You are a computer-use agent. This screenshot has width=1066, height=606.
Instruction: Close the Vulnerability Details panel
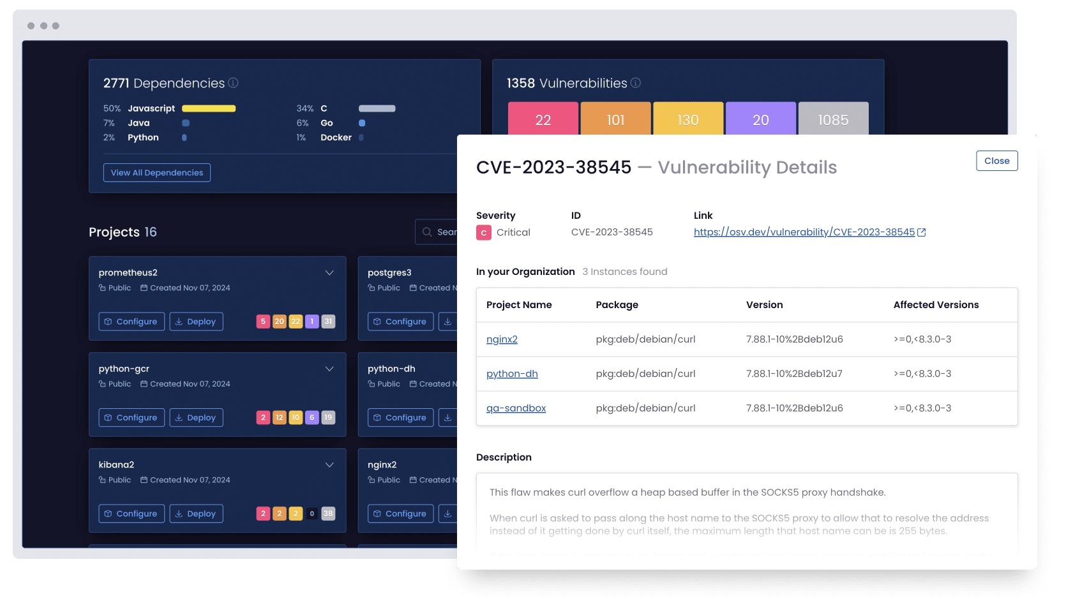pos(996,161)
